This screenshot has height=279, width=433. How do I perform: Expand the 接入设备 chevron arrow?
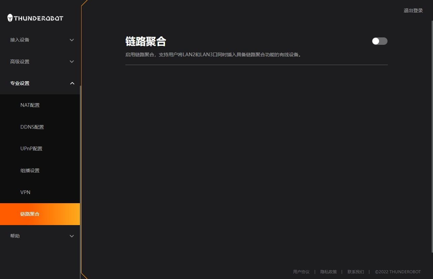72,40
